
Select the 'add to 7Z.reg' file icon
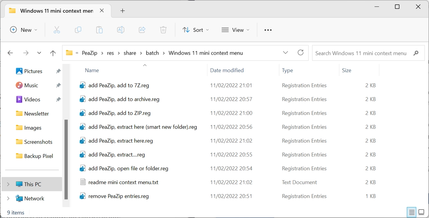pos(83,85)
